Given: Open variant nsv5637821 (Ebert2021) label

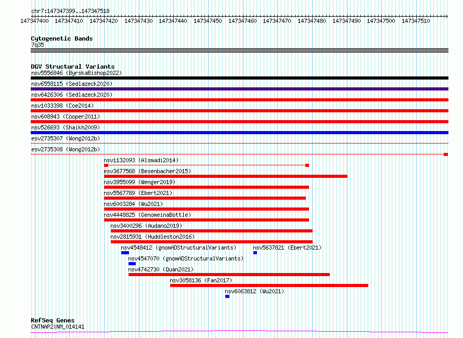Looking at the screenshot, I should [x=287, y=248].
